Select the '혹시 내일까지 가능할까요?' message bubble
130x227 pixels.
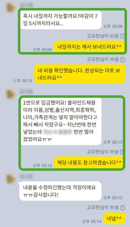[x=61, y=20]
